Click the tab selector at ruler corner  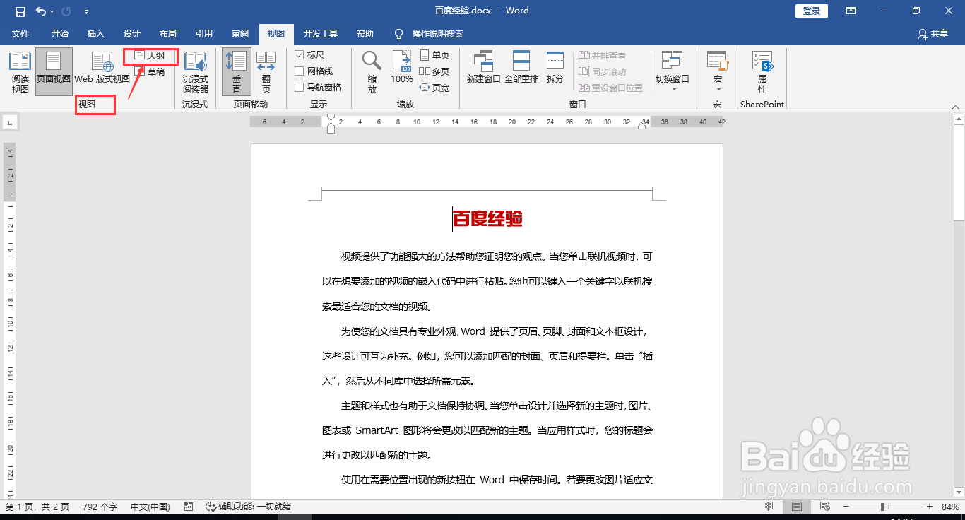tap(10, 123)
